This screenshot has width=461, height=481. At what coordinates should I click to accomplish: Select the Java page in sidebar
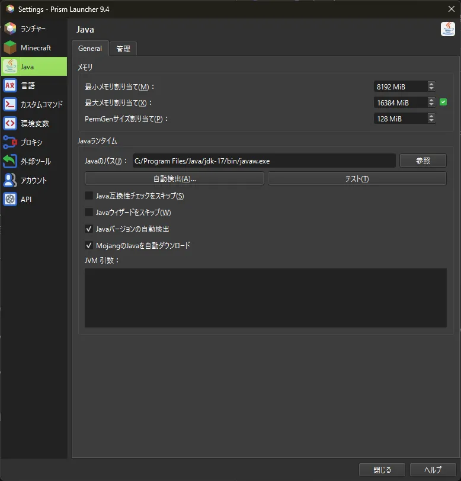coord(34,66)
